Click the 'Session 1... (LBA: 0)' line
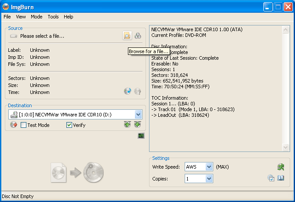Screen dimensions: 295x202 pos(173,104)
